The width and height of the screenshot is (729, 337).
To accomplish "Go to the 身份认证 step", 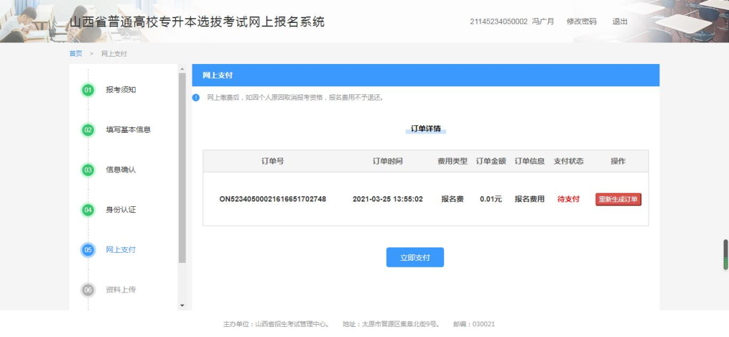I will pos(121,210).
